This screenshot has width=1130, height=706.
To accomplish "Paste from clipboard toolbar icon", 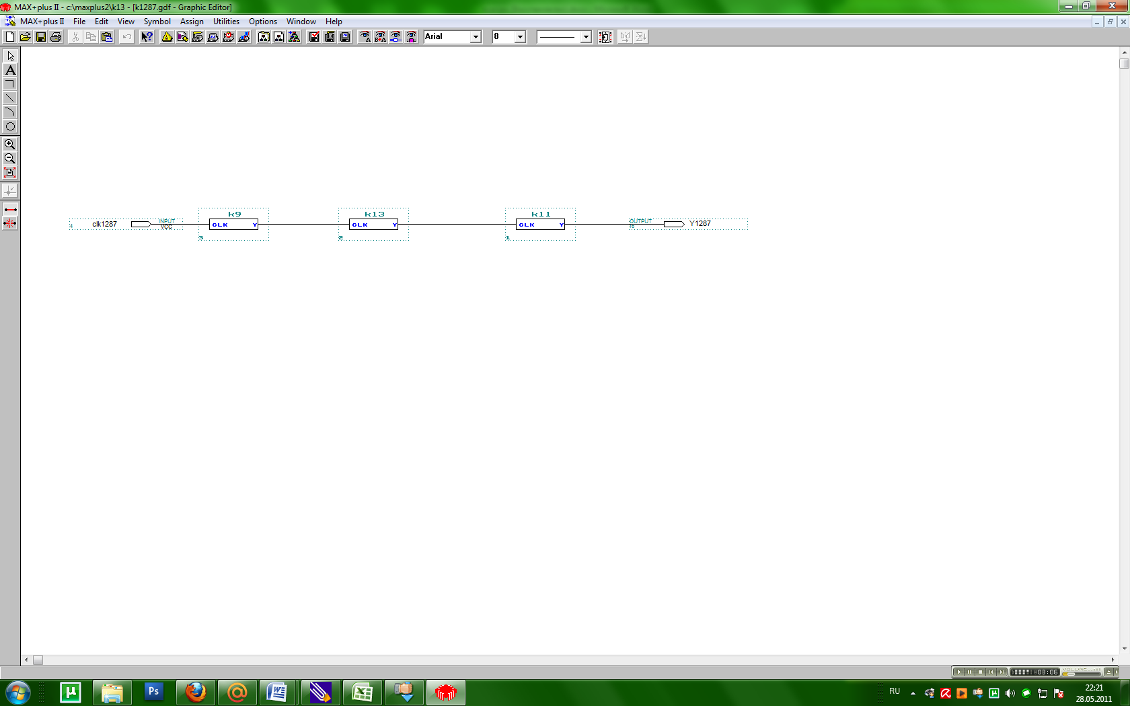I will (107, 37).
